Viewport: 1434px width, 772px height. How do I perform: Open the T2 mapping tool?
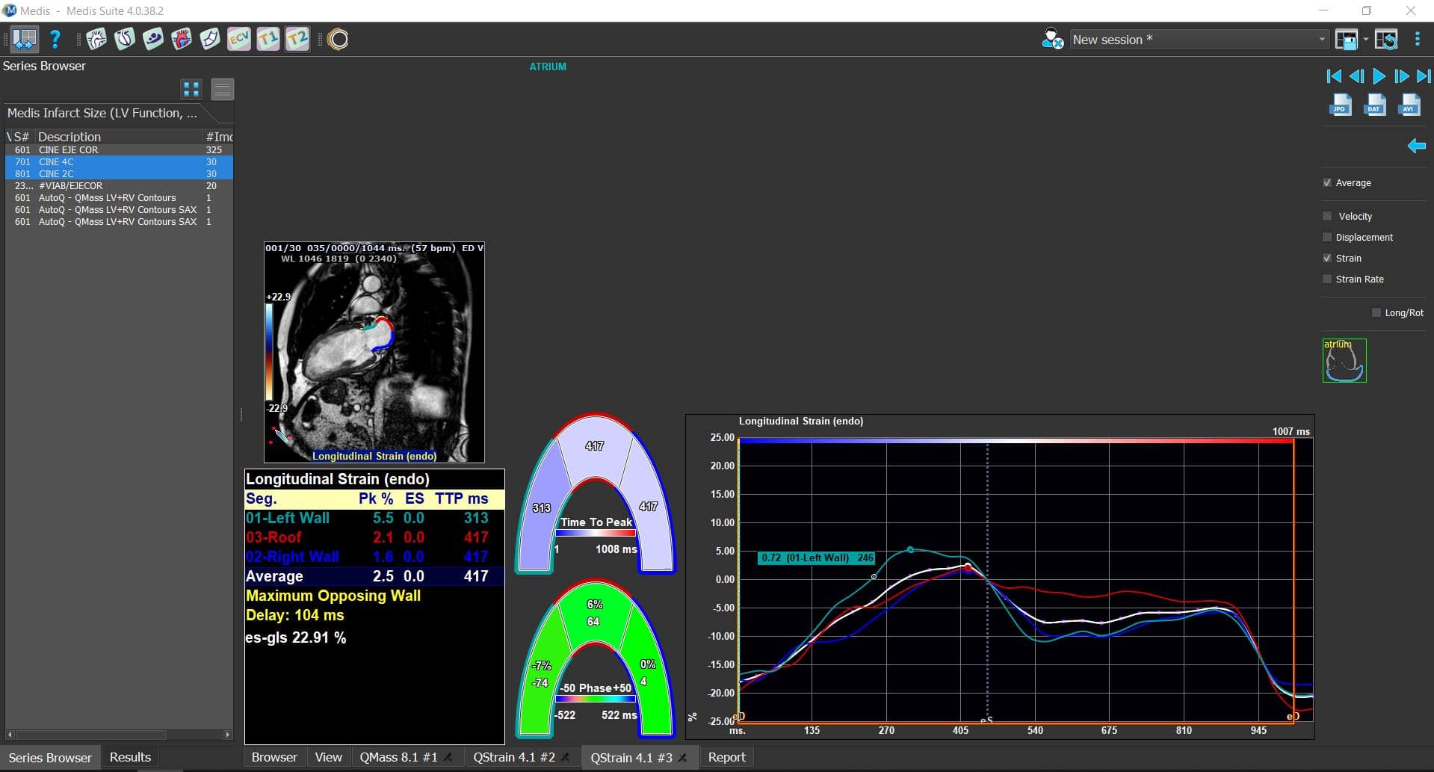297,39
